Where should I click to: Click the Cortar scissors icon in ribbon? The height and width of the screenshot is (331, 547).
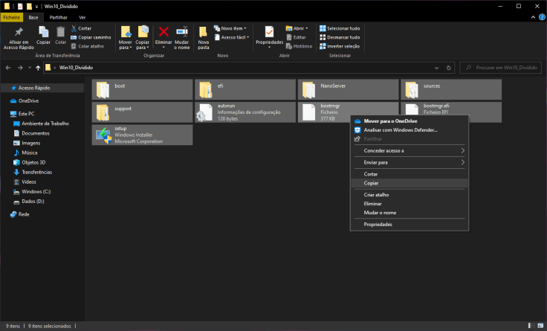74,28
